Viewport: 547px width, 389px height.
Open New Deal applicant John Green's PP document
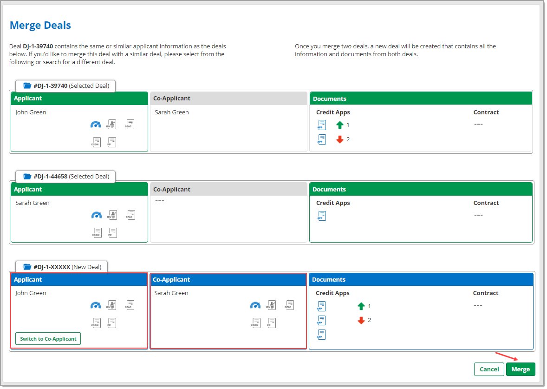[x=111, y=323]
